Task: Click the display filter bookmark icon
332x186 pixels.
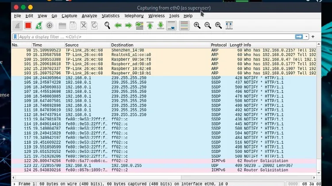Action: (15, 37)
